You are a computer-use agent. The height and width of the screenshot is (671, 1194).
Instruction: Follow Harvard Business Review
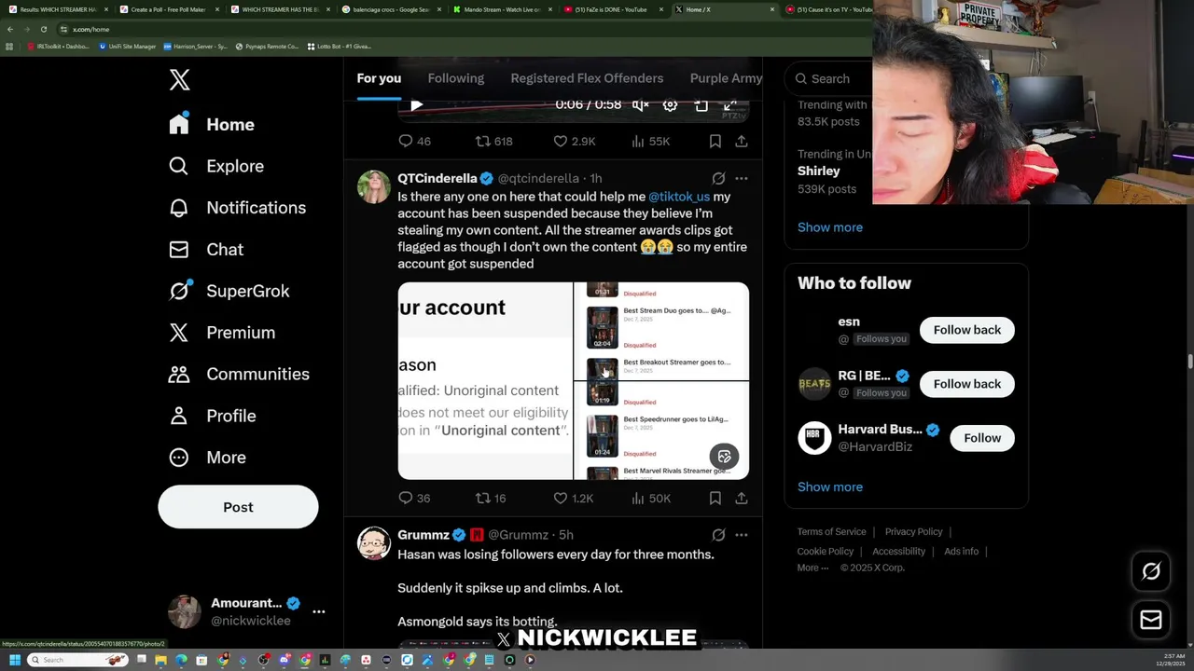(982, 438)
